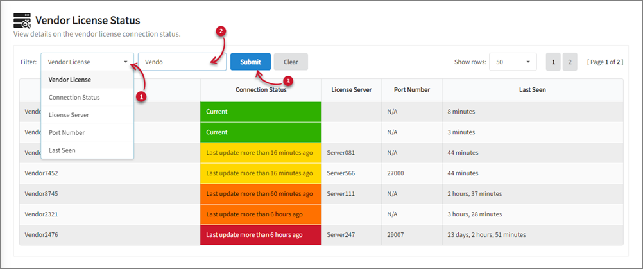Screen dimensions: 643x269
Task: Choose Connection Status filter option
Action: (87, 97)
